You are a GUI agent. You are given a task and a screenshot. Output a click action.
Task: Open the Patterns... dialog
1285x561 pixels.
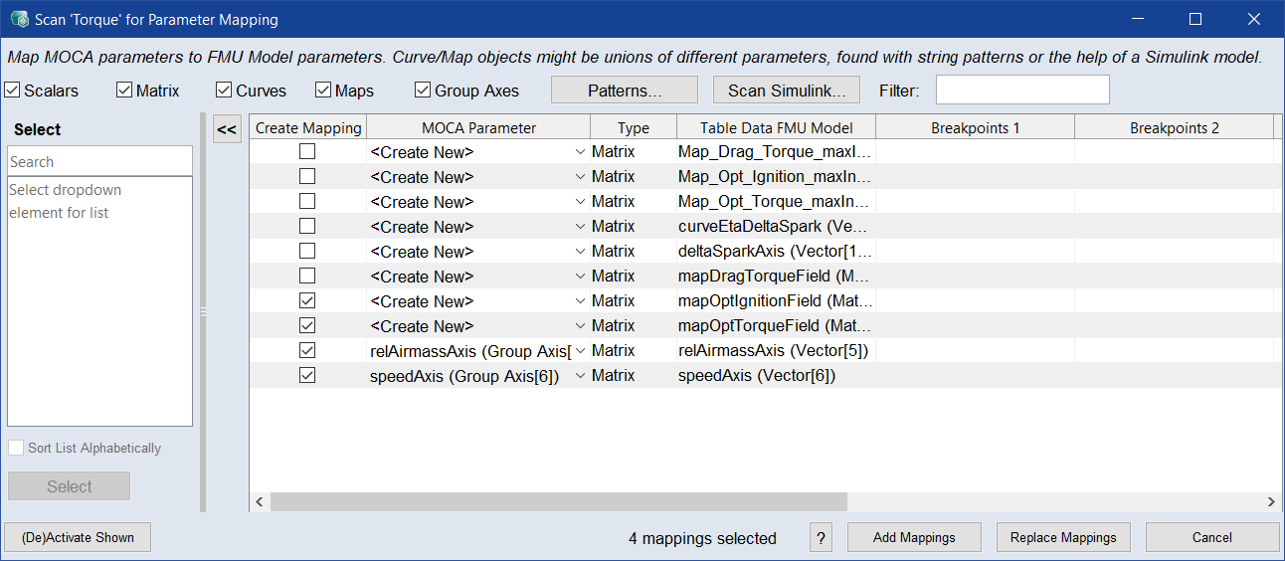[625, 91]
